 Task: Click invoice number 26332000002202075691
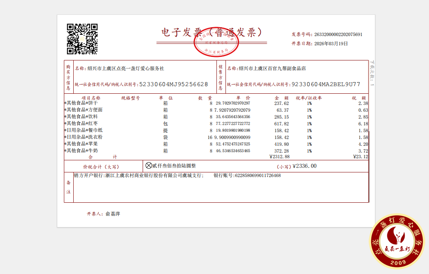[338, 34]
